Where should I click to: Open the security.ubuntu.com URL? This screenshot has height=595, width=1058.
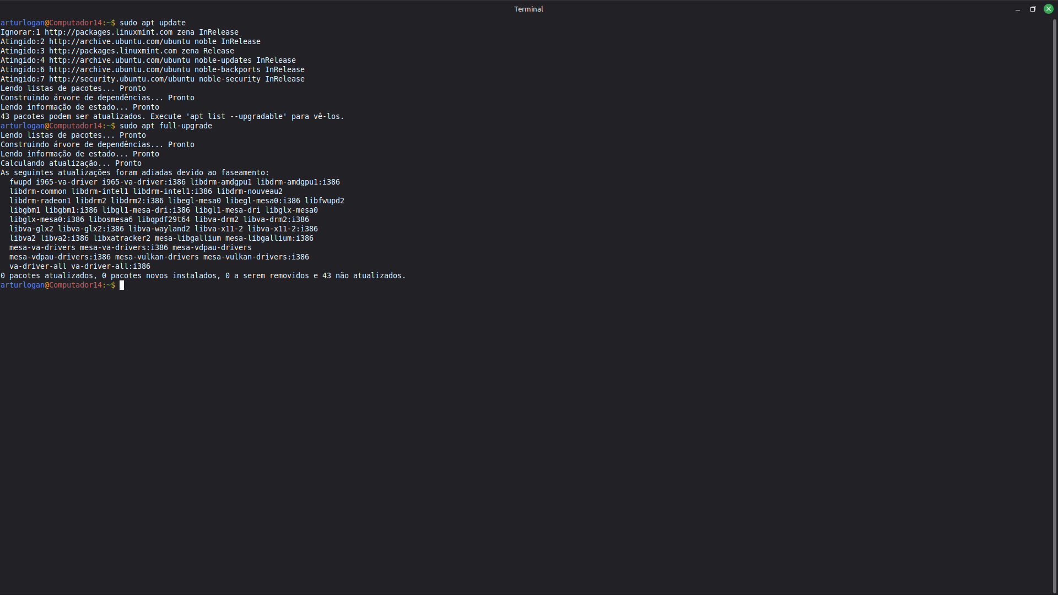(x=121, y=79)
